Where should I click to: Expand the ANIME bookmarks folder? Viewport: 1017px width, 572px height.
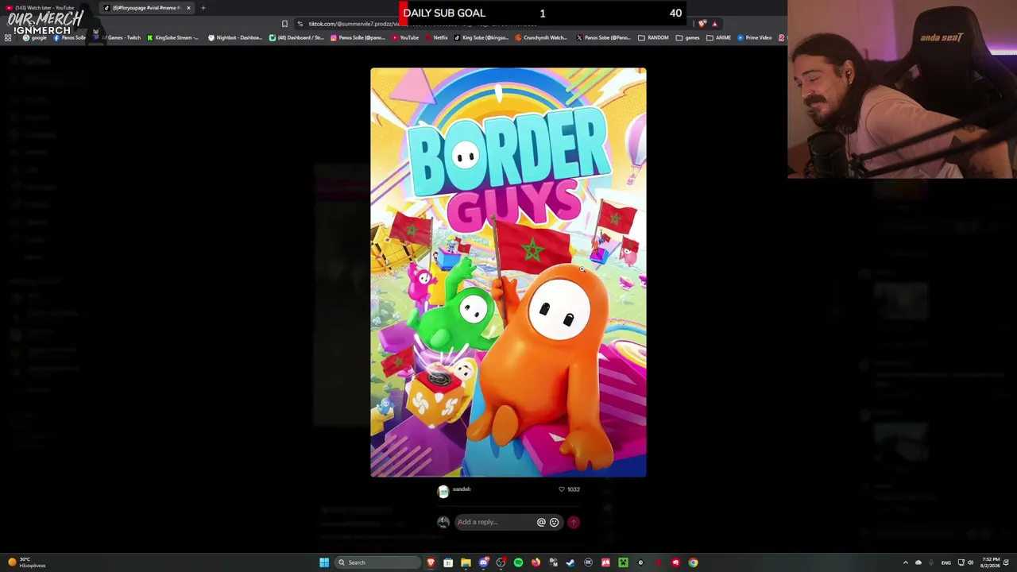point(718,37)
